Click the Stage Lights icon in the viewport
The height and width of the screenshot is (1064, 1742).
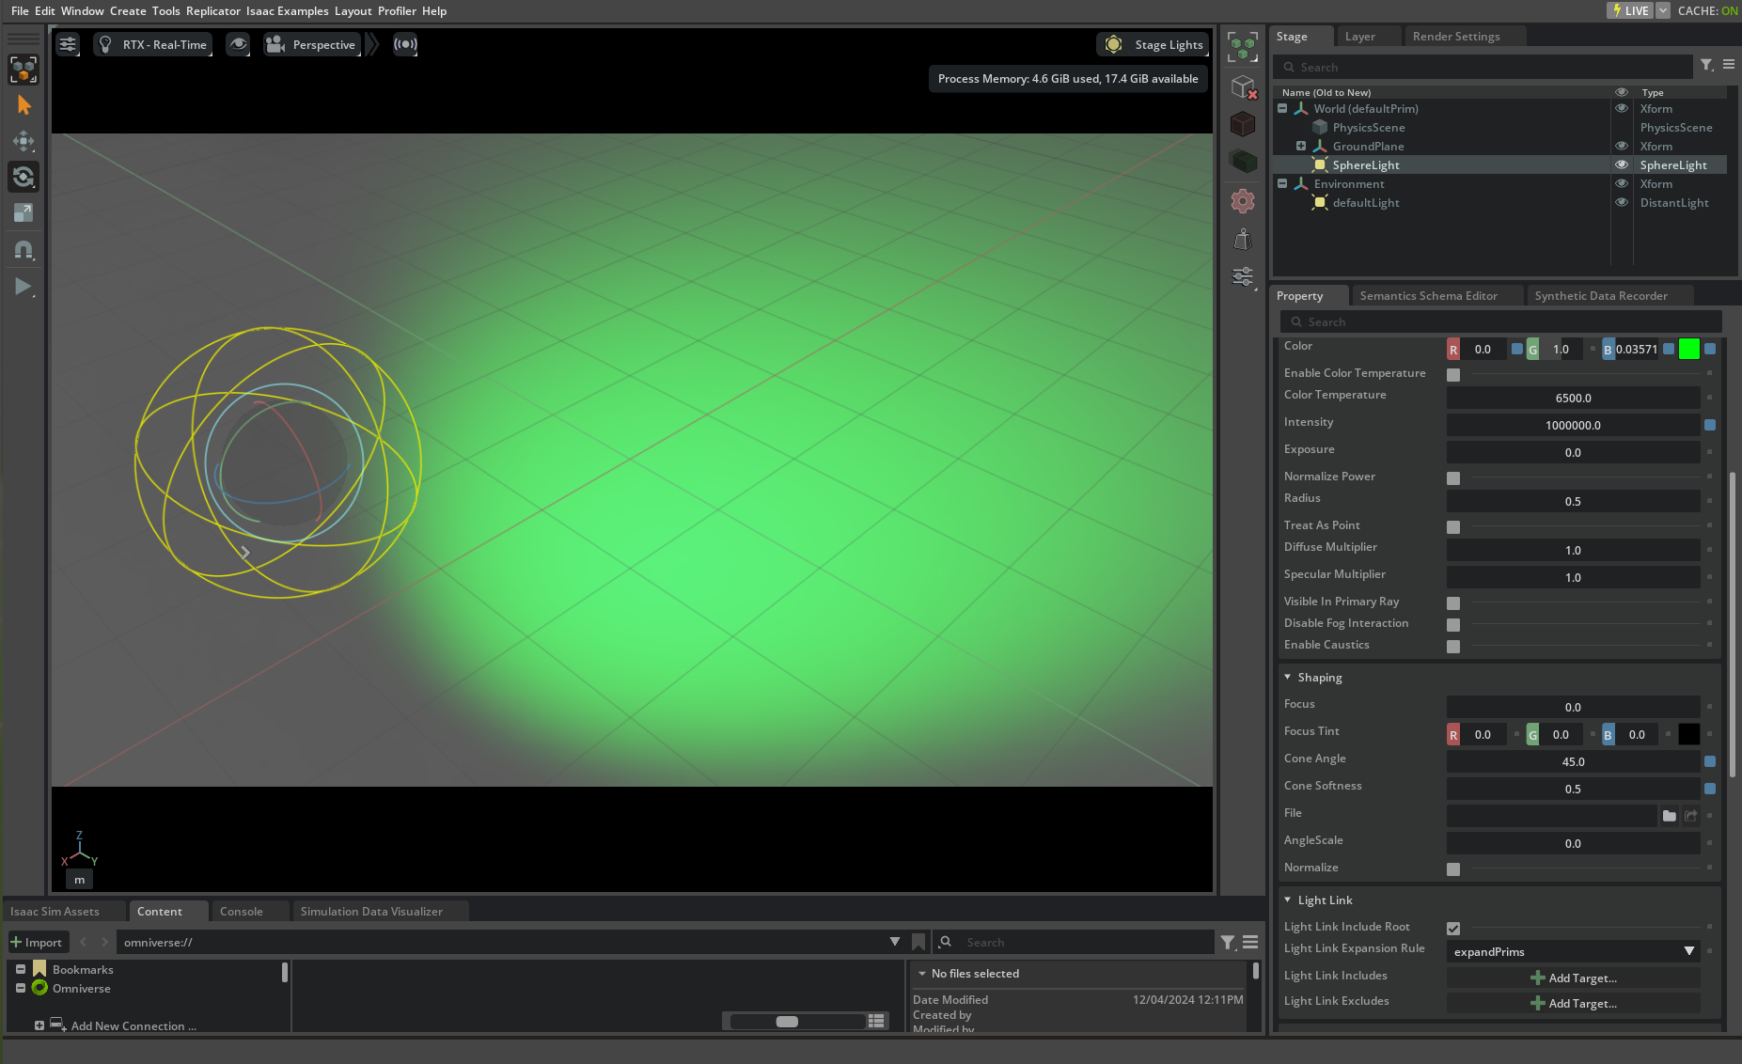tap(1114, 44)
